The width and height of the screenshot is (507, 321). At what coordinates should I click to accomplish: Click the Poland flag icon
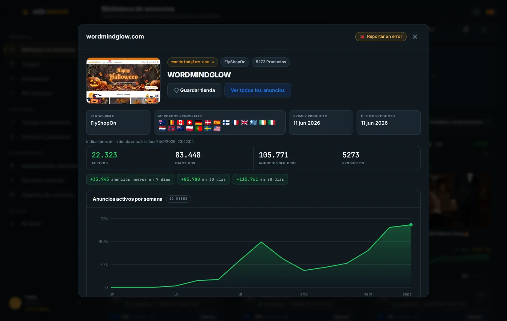pos(190,129)
